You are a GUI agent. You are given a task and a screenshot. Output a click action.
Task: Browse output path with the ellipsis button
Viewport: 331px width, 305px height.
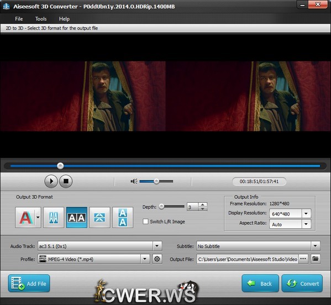(x=303, y=259)
